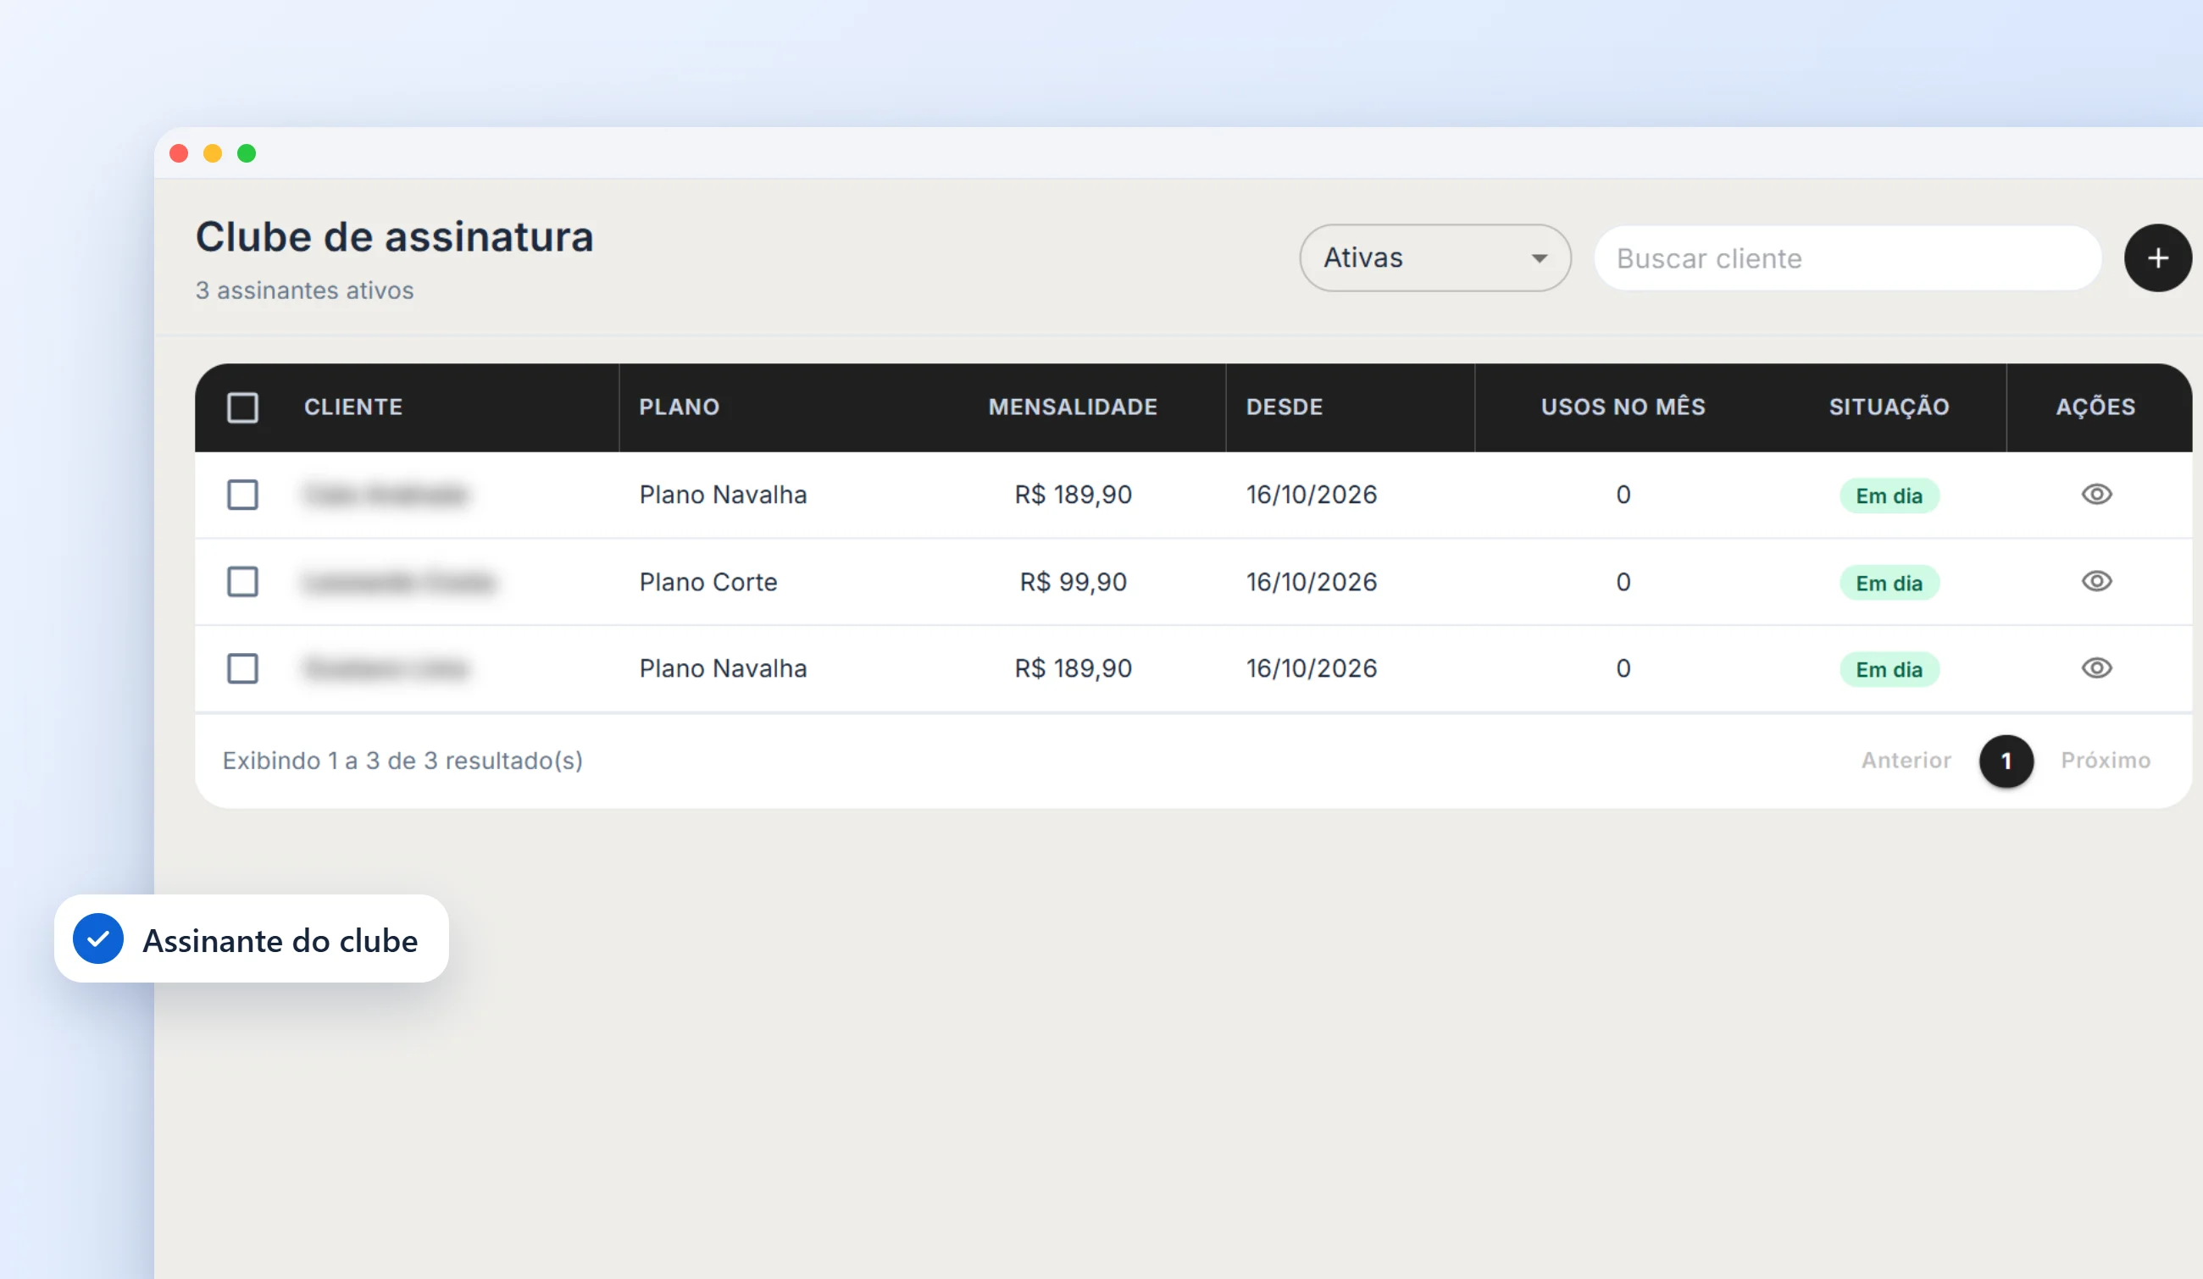This screenshot has height=1279, width=2203.
Task: Go to Anterior page
Action: click(x=1906, y=760)
